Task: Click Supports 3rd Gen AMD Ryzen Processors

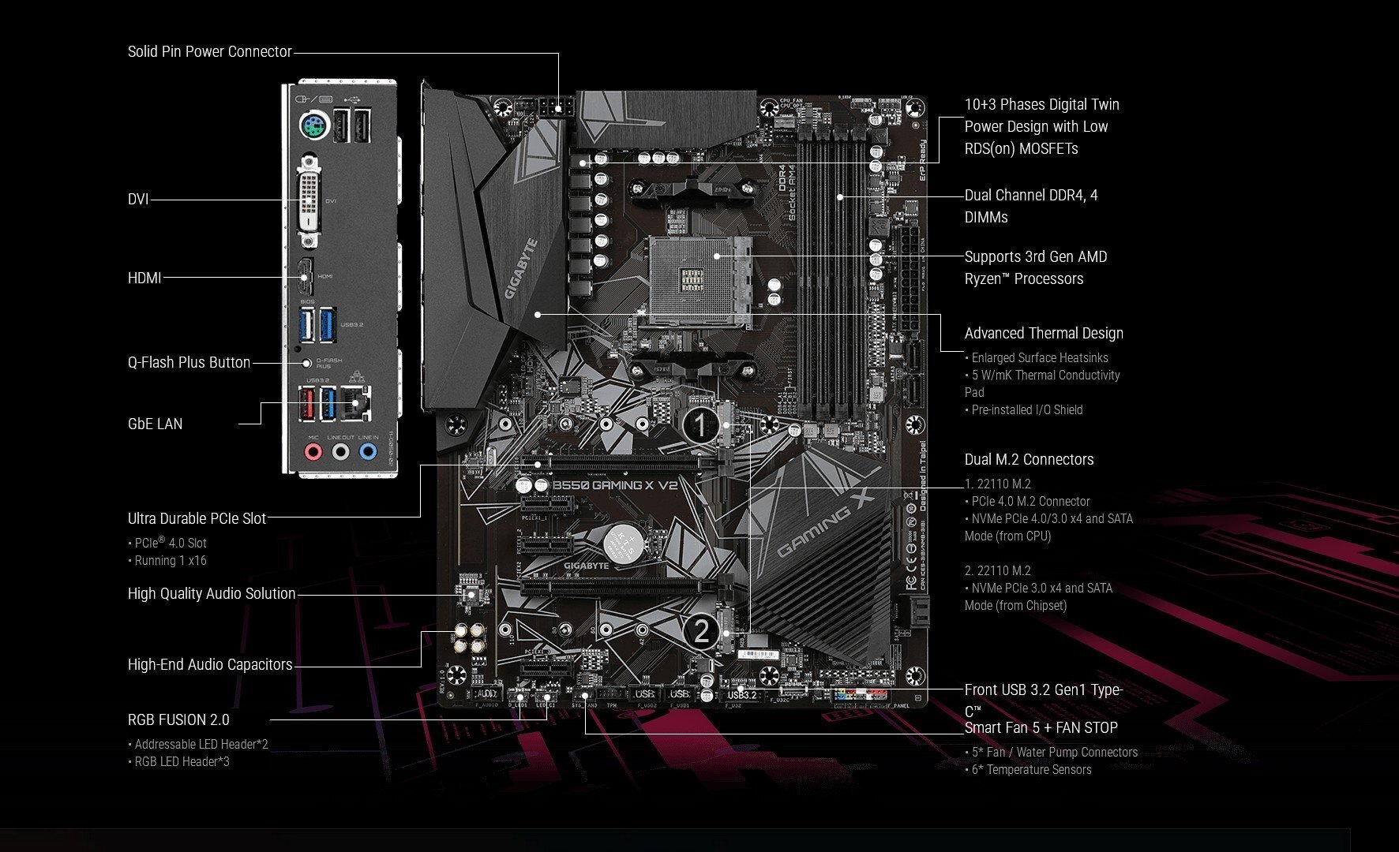Action: (1036, 267)
